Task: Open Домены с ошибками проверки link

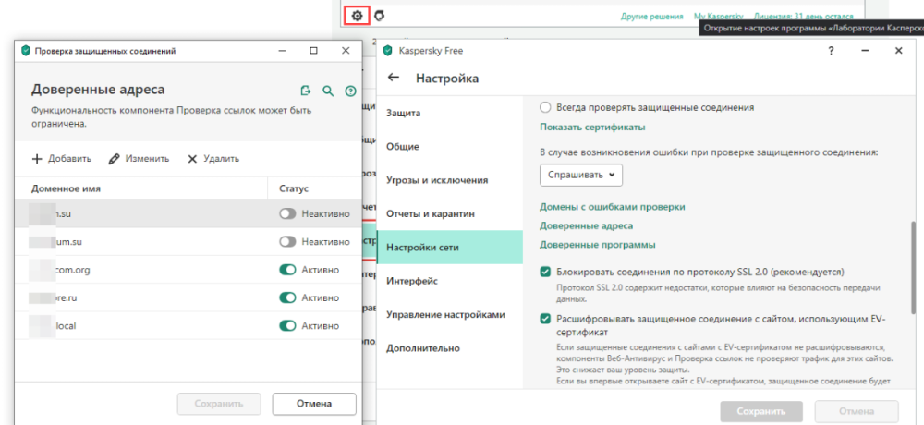Action: coord(613,207)
